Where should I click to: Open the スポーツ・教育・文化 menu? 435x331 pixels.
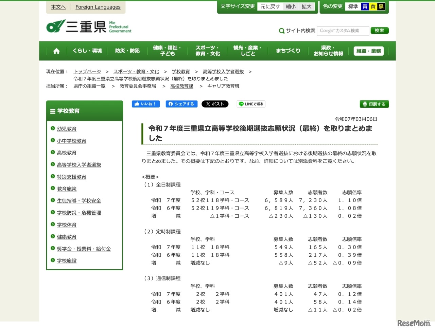click(207, 51)
